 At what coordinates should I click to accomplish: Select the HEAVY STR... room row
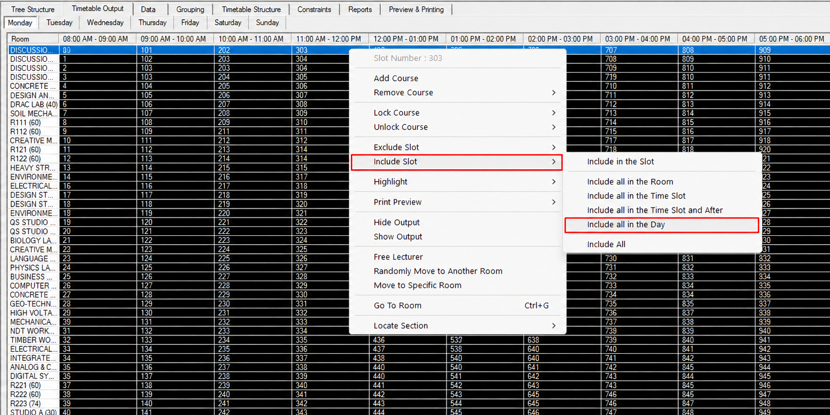(x=34, y=167)
